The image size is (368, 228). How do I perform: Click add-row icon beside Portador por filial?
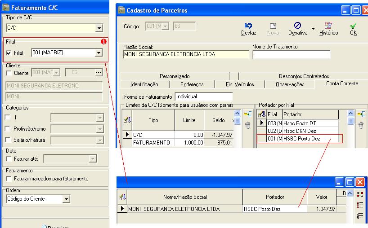coord(360,114)
